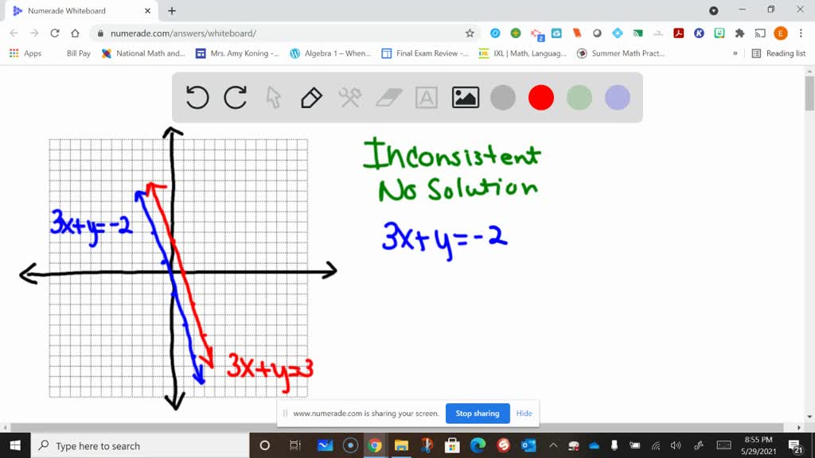The width and height of the screenshot is (815, 458).
Task: Select the eraser tool
Action: click(388, 98)
